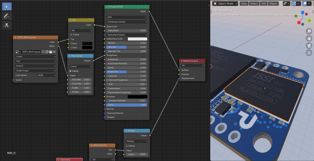Duplicate the DDR3_Marking image datablock
This screenshot has width=314, height=161.
(x=47, y=52)
